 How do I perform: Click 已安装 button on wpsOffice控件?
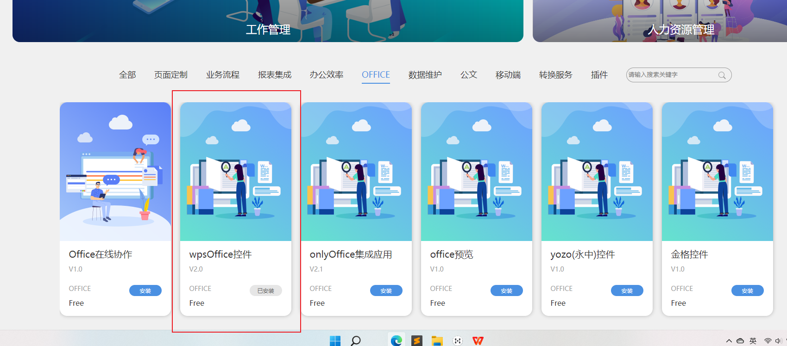click(x=266, y=290)
